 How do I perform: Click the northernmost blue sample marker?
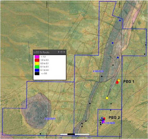coord(120,20)
